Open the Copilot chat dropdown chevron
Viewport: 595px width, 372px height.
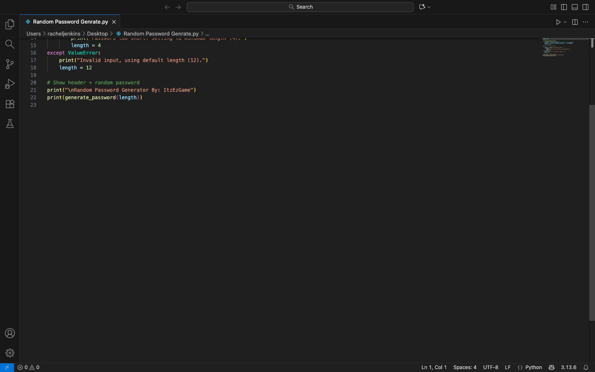[429, 7]
